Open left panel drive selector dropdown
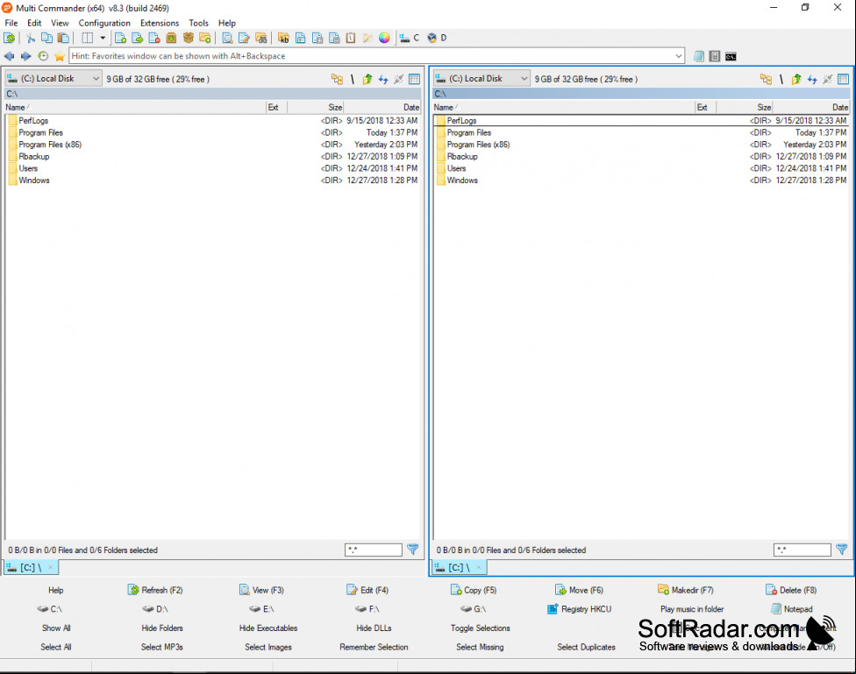Image resolution: width=856 pixels, height=674 pixels. [53, 79]
